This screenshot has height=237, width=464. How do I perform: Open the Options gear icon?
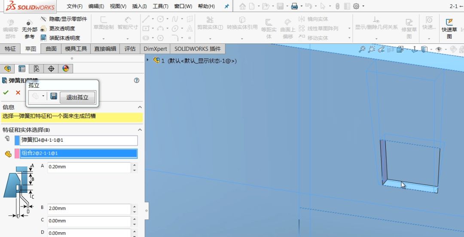[x=356, y=6]
